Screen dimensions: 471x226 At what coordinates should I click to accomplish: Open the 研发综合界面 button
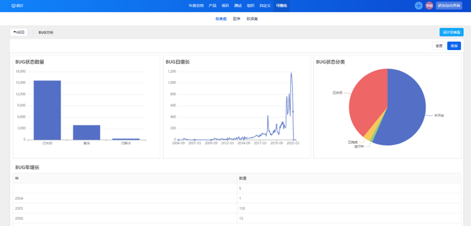pos(449,5)
